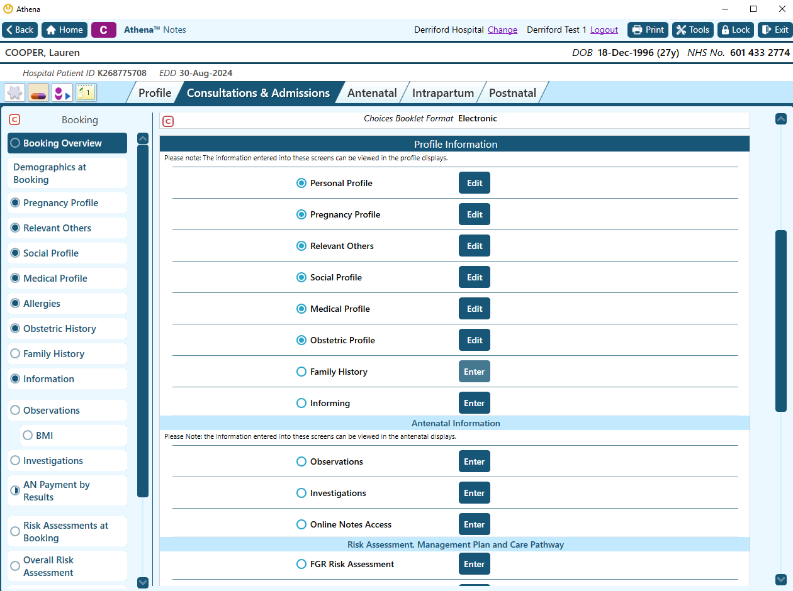Click Enter button for Investigations row
Screen dimensions: 793x591
pos(475,493)
